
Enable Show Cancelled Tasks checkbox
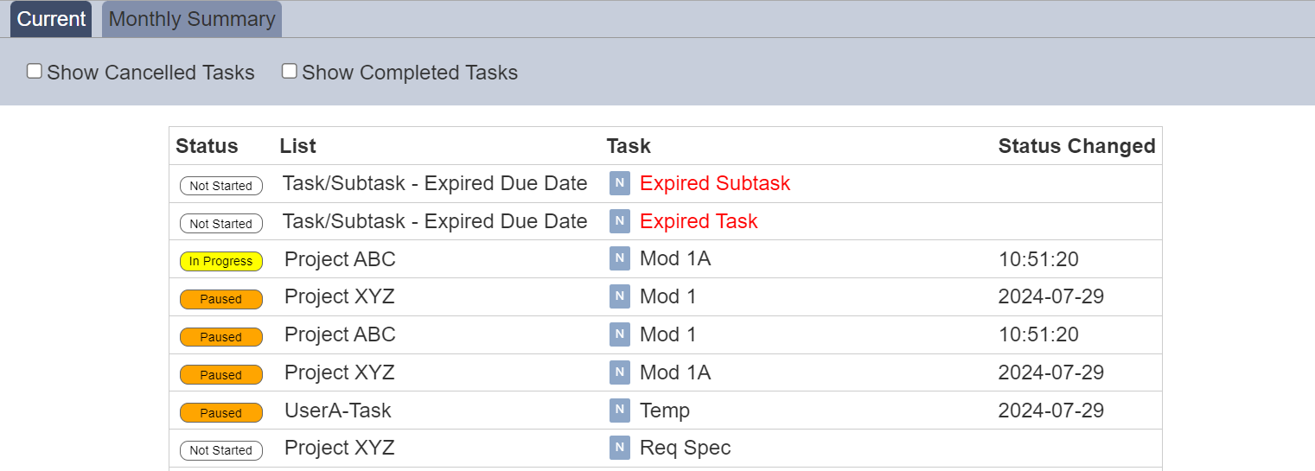pos(35,71)
